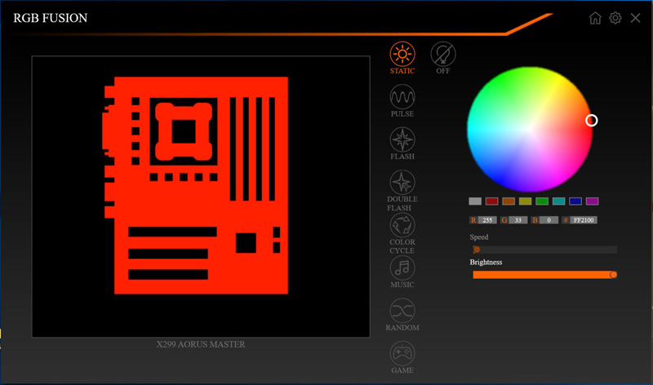Pick the purple preset color swatch
Viewport: 653px width, 385px height.
tap(593, 201)
